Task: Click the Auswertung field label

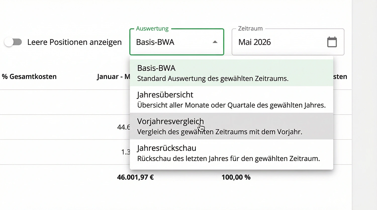Action: tap(152, 29)
